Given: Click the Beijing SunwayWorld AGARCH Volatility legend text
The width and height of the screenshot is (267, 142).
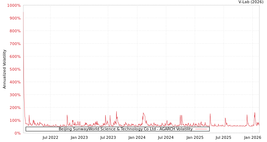Looking at the screenshot, I should [x=126, y=129].
